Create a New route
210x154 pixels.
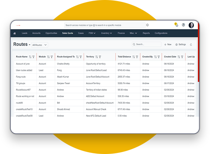[168, 44]
